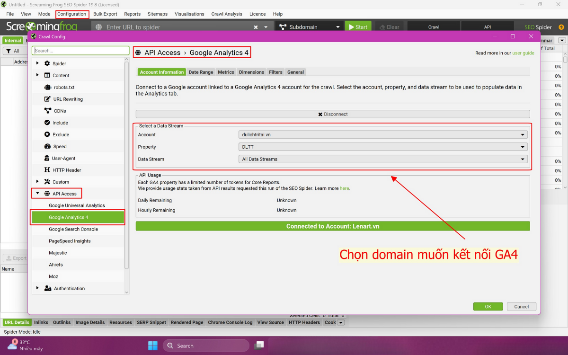Screen dimensions: 568x355
Task: Click the Speed gauge icon
Action: pos(47,146)
